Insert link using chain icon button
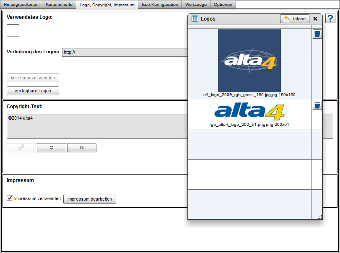The image size is (340, 253). click(21, 148)
